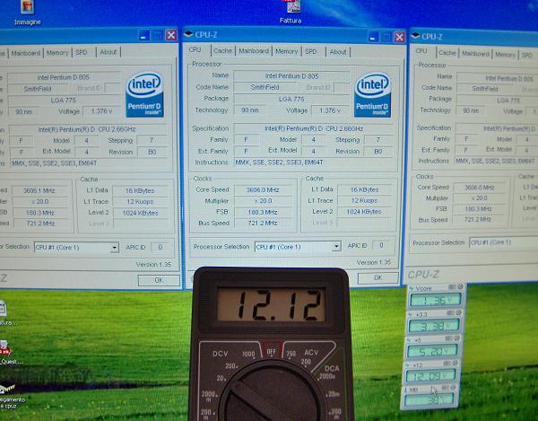The height and width of the screenshot is (421, 538).
Task: Open the Memory tab in middle window
Action: pos(286,51)
